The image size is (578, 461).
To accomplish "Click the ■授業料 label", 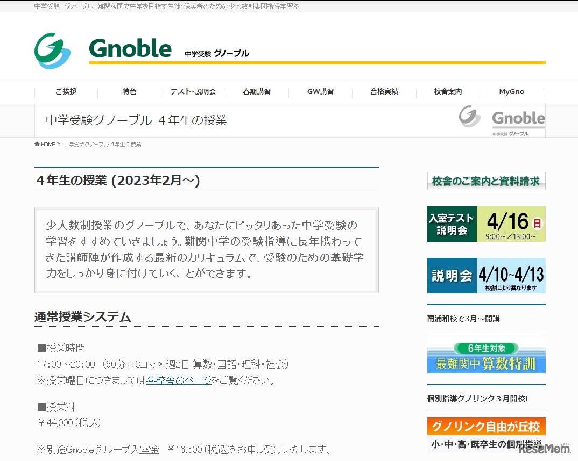I will [57, 407].
